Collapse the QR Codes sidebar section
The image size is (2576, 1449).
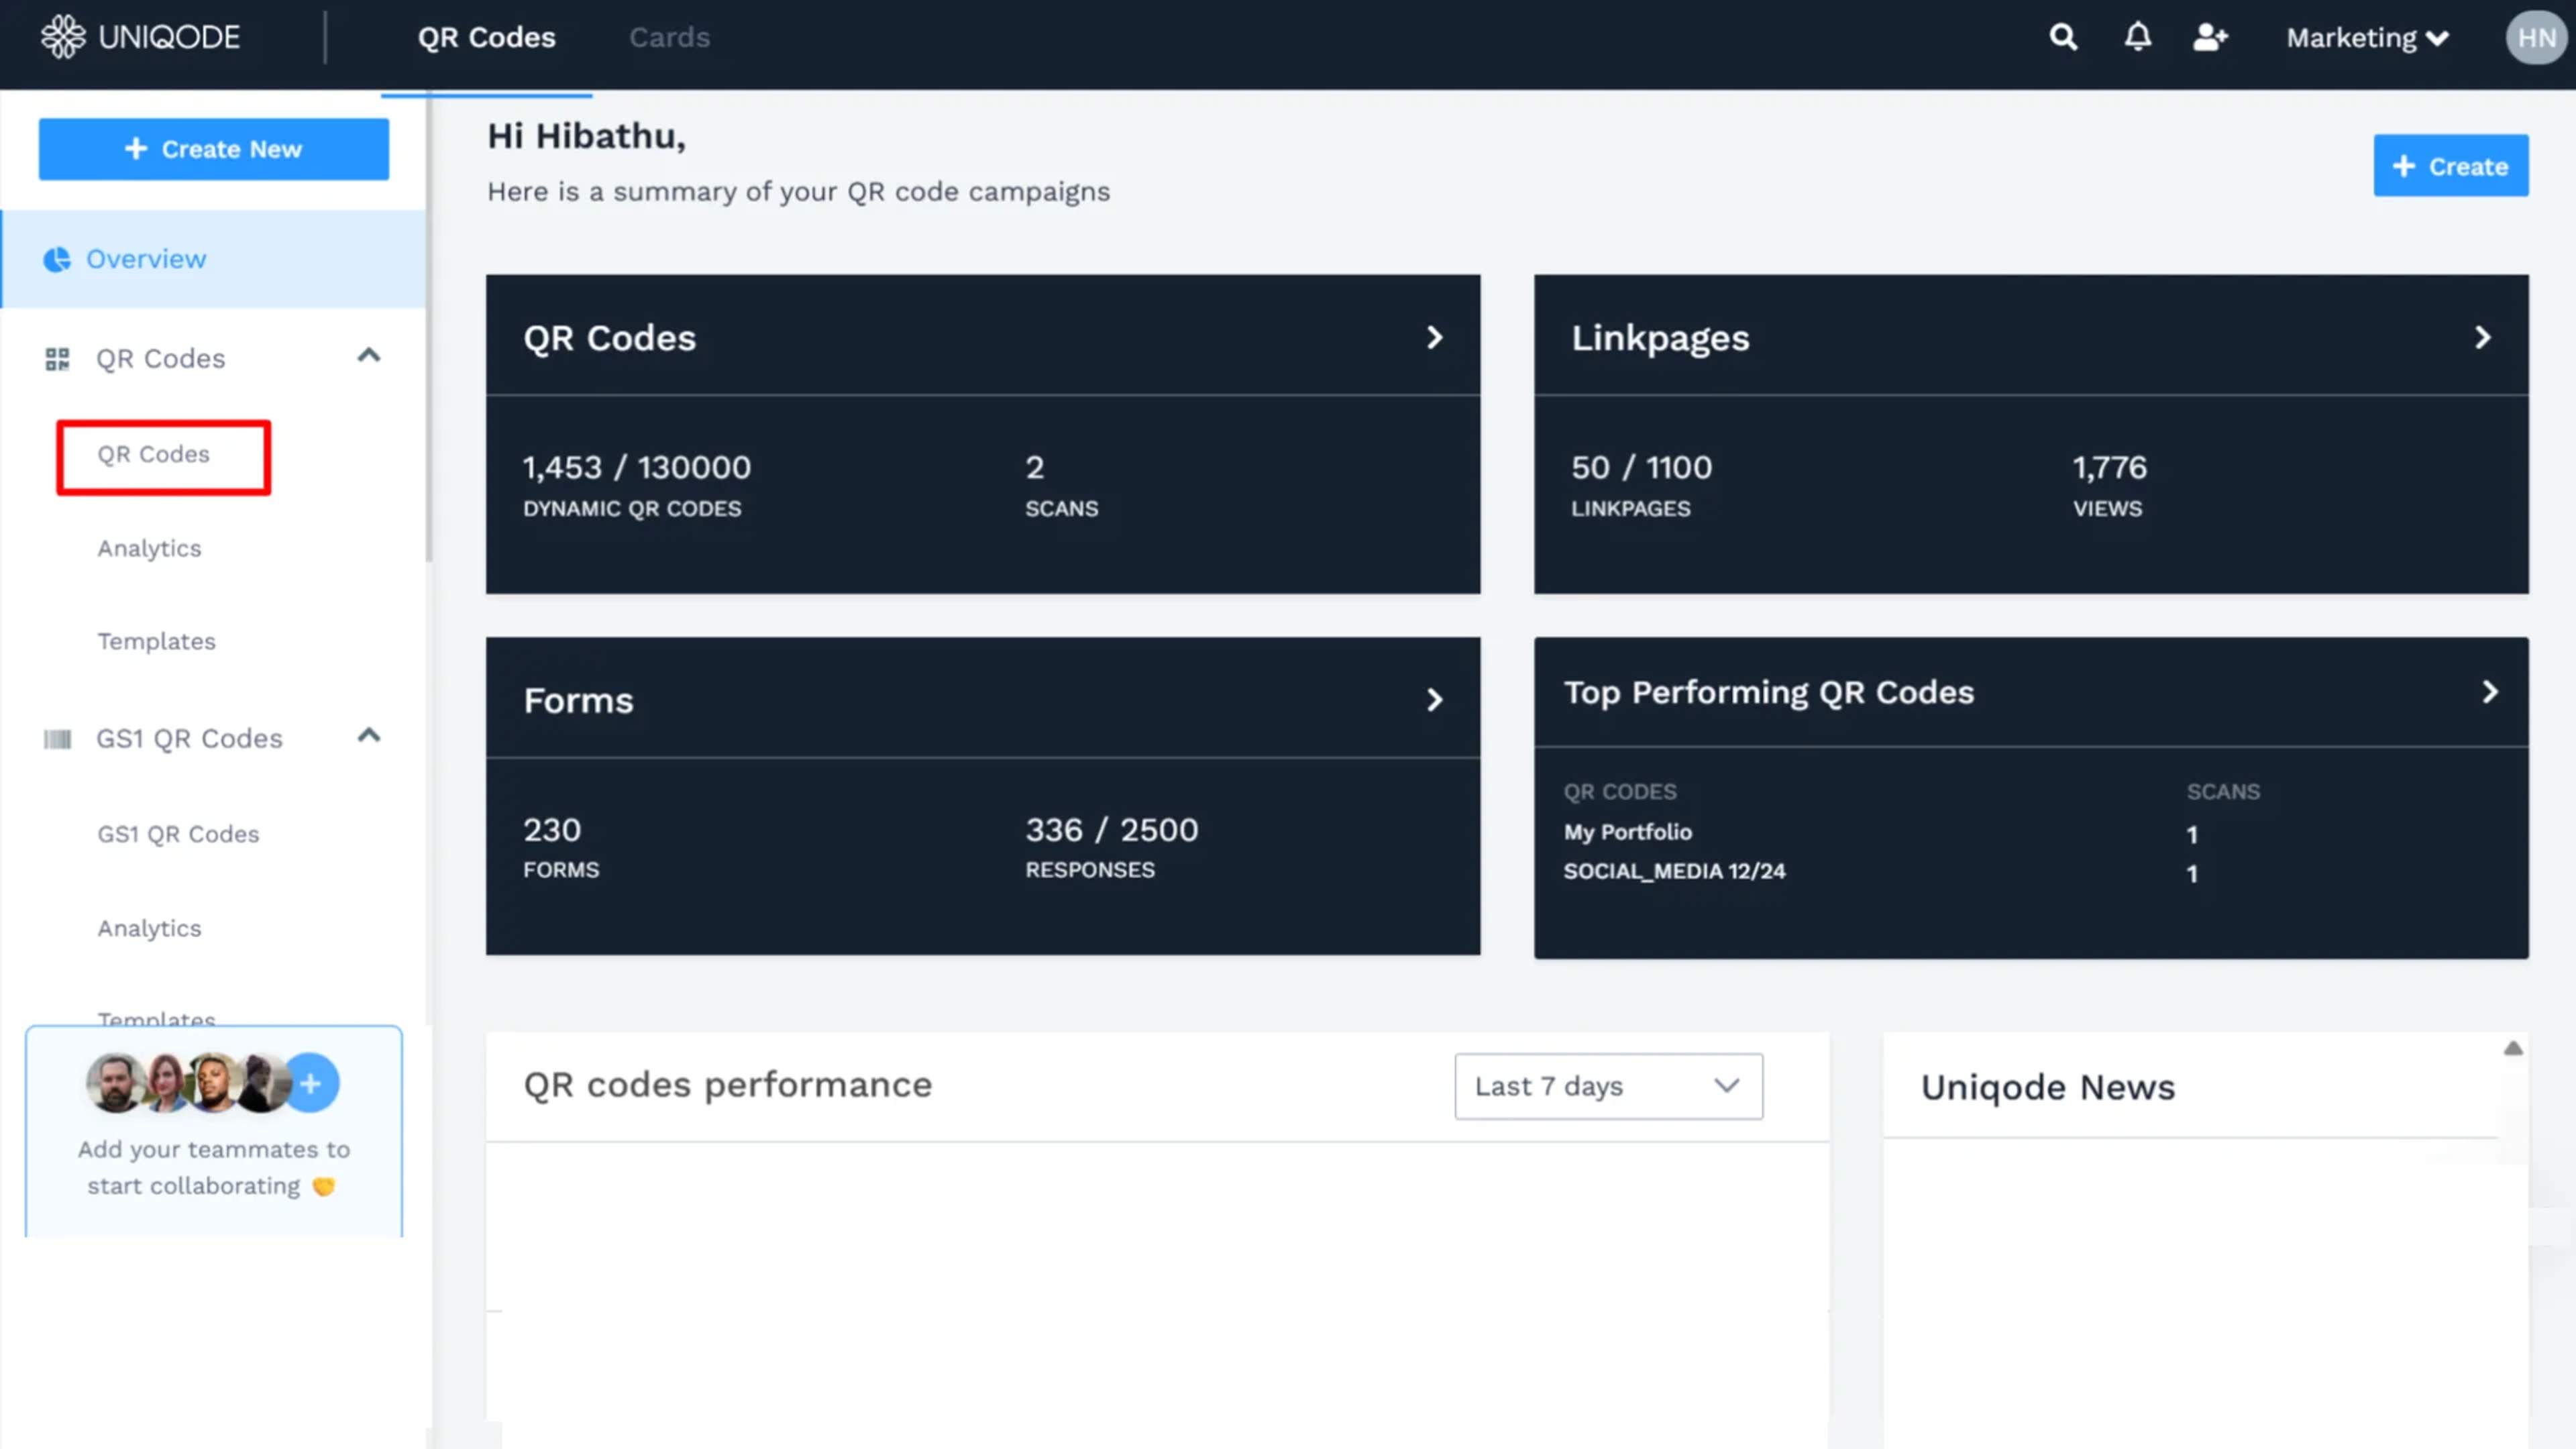pyautogui.click(x=369, y=355)
